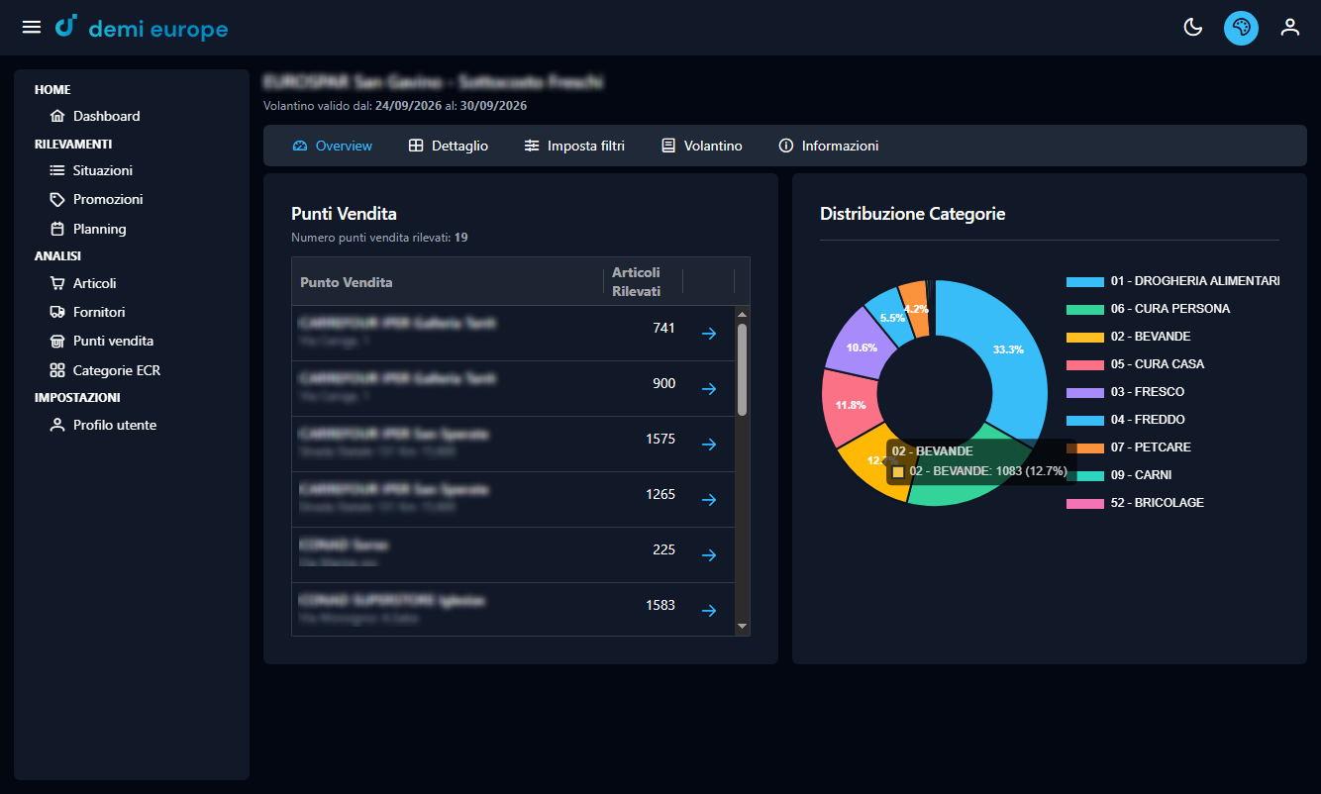This screenshot has height=794, width=1321.
Task: Toggle 01 - DROGHERIA ALIMENTARE legend swatch
Action: (1084, 281)
